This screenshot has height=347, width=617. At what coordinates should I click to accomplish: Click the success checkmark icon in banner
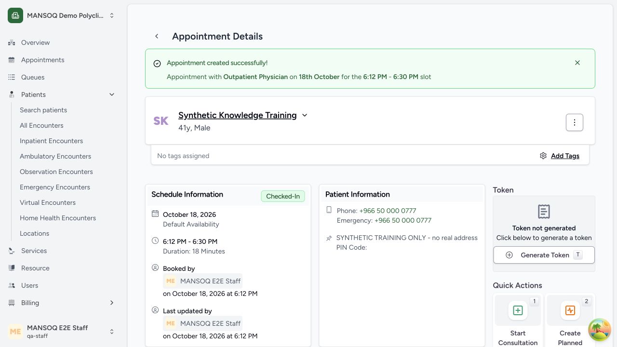157,64
